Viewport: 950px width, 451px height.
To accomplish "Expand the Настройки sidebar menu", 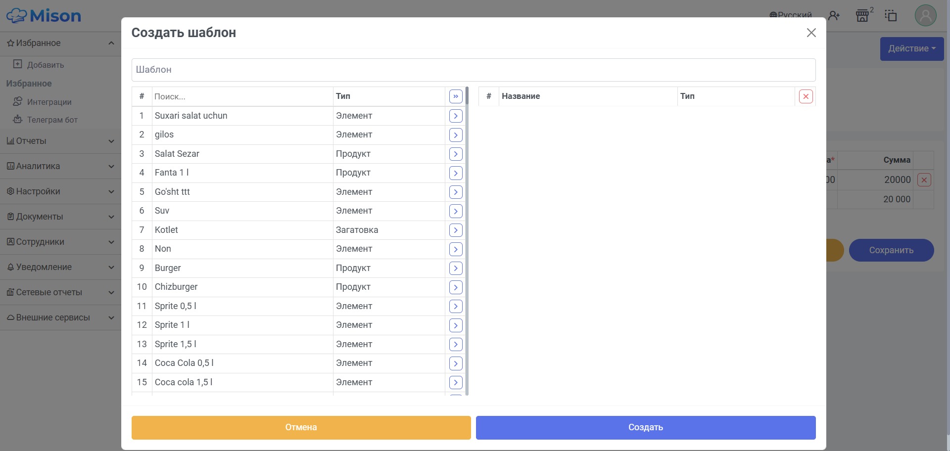I will (60, 191).
